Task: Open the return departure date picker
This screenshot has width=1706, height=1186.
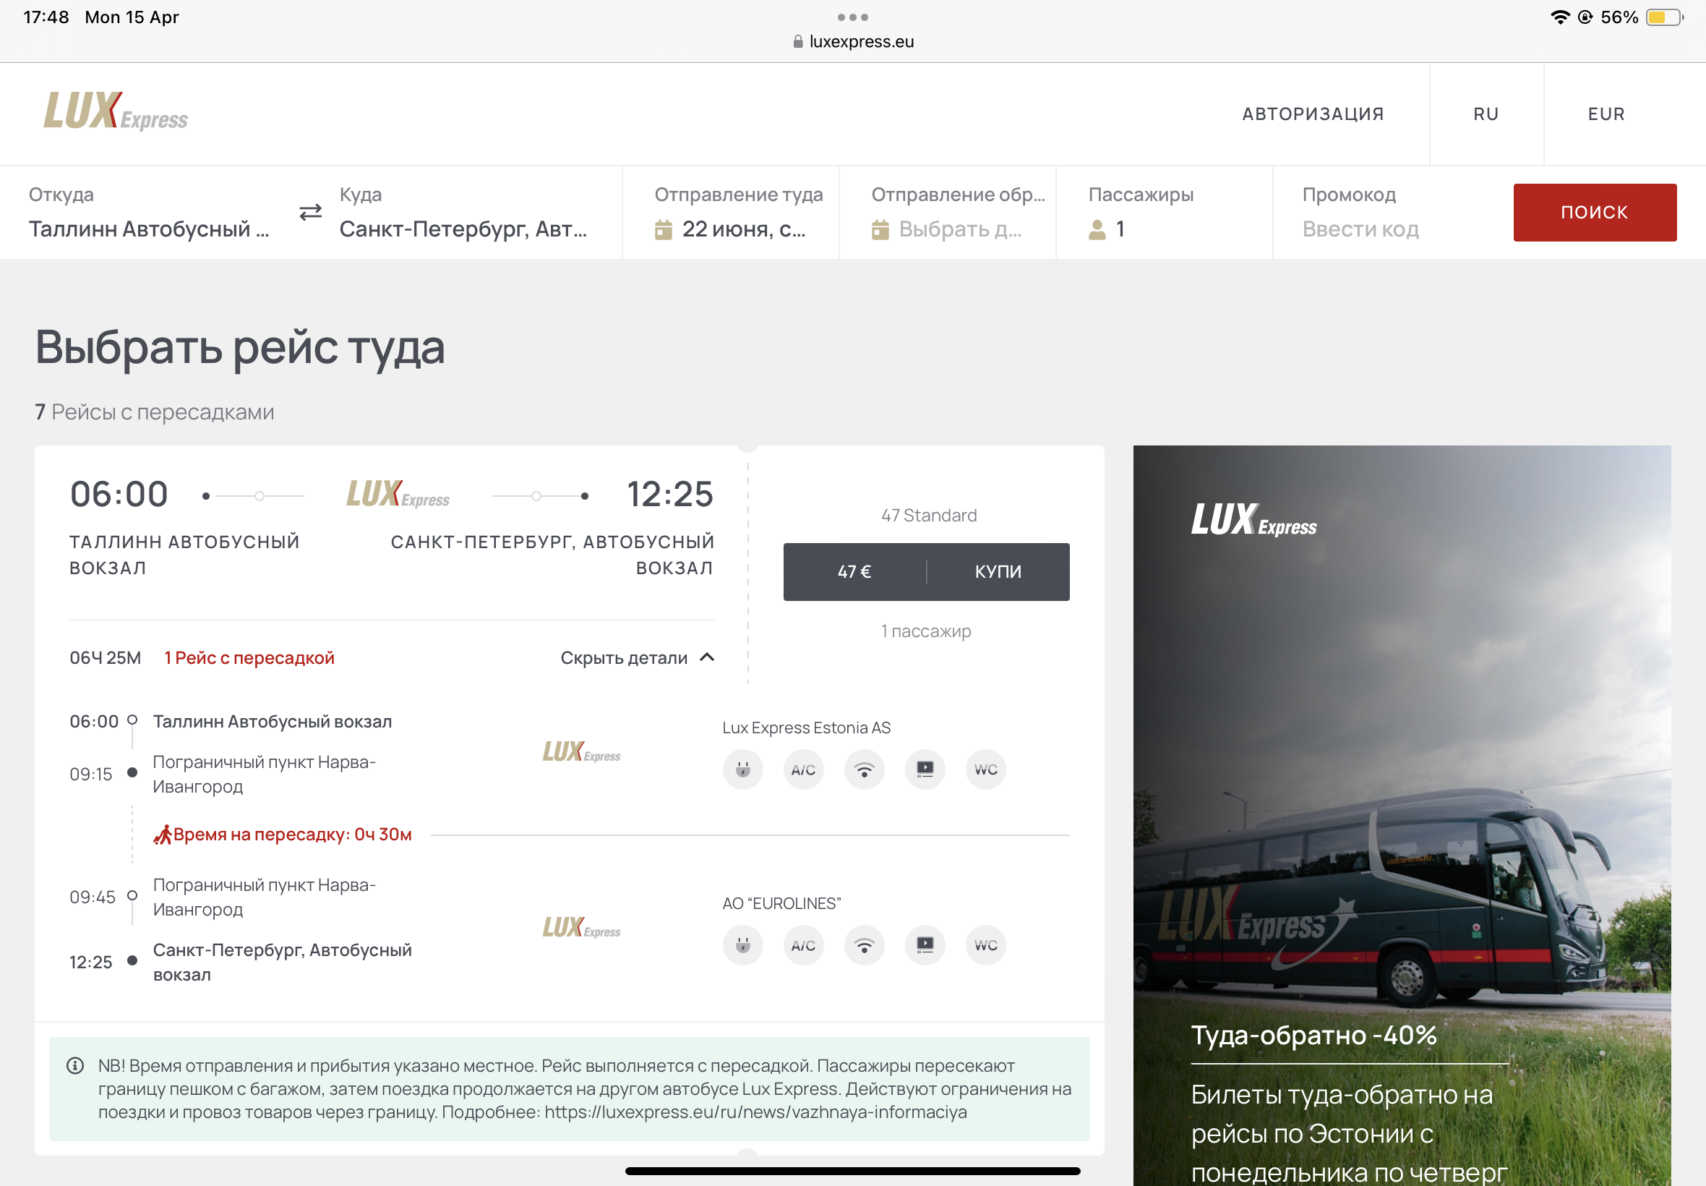Action: pyautogui.click(x=948, y=213)
